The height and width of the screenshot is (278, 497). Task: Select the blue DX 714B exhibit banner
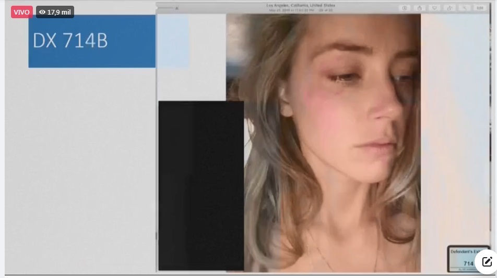92,41
